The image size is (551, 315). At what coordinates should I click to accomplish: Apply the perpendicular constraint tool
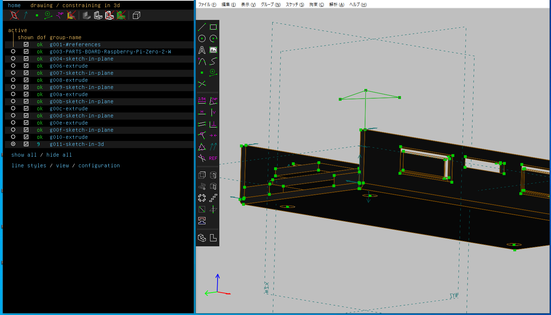[213, 124]
